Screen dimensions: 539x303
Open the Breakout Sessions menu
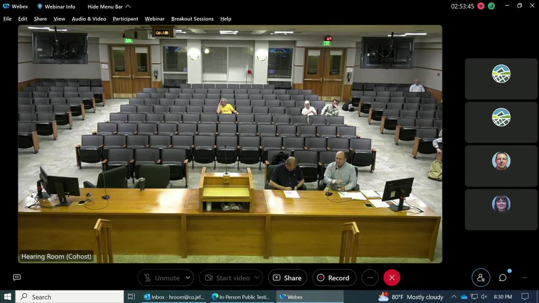click(x=192, y=19)
